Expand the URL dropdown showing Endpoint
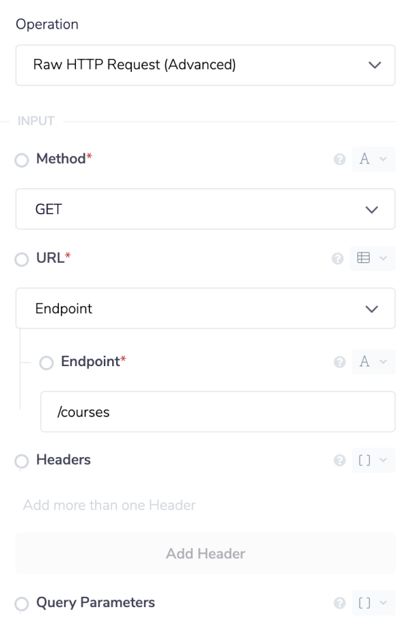The width and height of the screenshot is (410, 631). 205,309
